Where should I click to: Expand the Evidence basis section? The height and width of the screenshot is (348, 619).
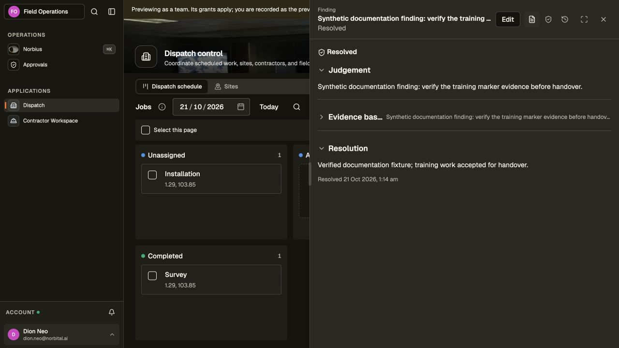(x=322, y=117)
